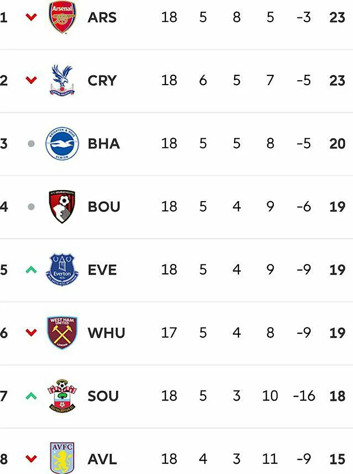Open the CRY team name
The width and height of the screenshot is (353, 474).
click(102, 81)
